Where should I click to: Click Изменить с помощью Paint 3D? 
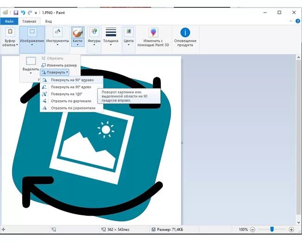tap(153, 38)
